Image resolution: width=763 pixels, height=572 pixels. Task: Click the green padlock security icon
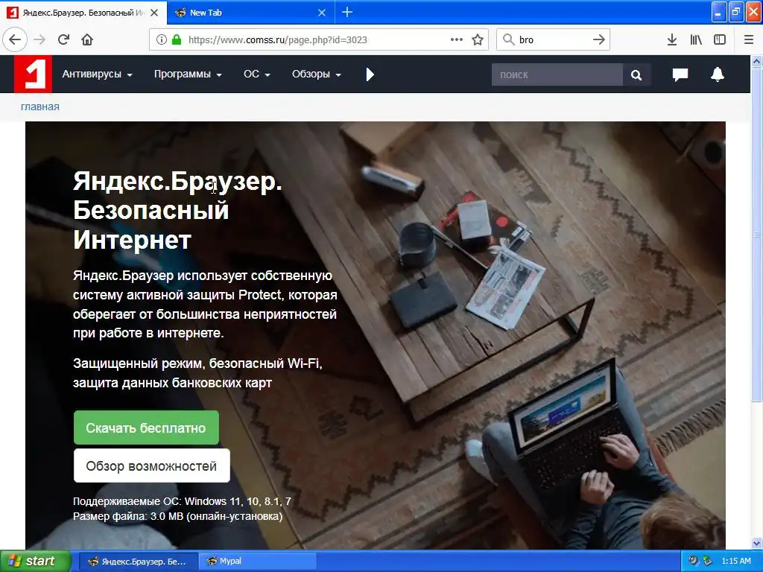pos(177,40)
